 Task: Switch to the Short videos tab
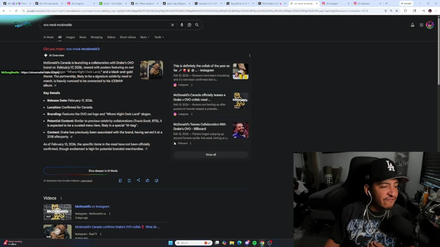point(128,37)
